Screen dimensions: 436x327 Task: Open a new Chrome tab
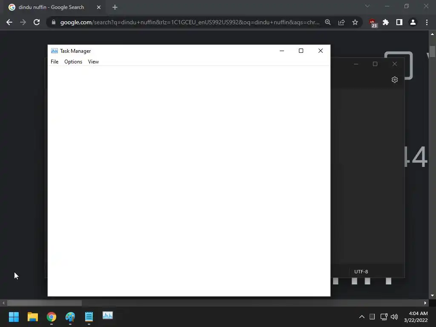pos(115,7)
